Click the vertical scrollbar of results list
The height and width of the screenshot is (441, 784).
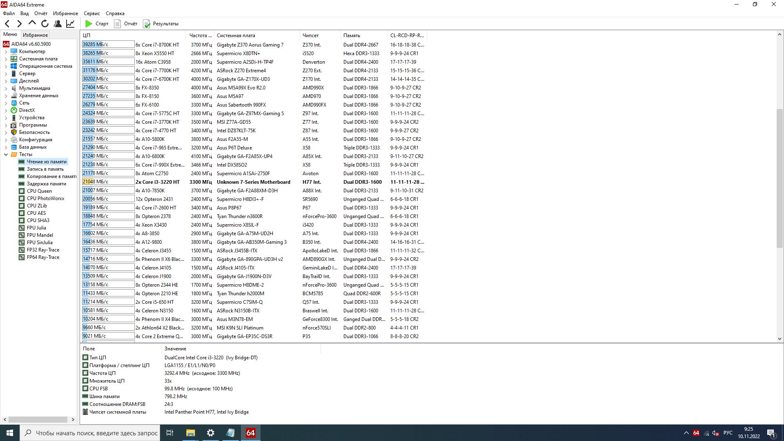coord(779,178)
